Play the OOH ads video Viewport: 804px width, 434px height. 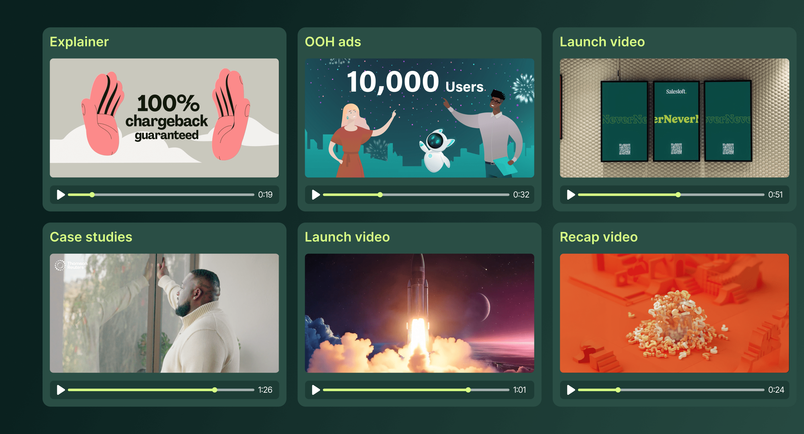[316, 195]
